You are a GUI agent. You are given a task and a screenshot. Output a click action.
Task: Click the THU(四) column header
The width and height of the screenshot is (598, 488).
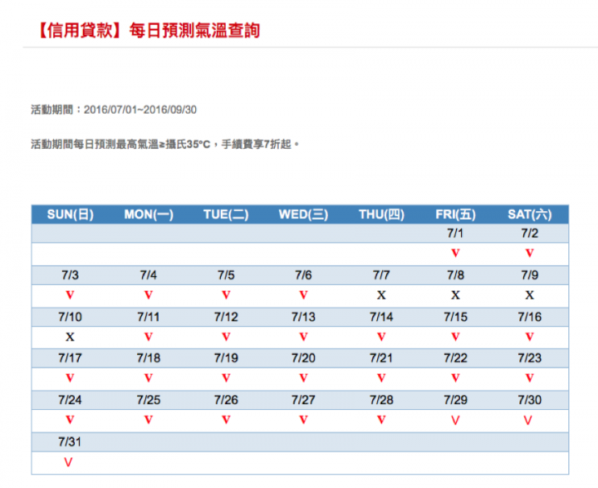pyautogui.click(x=381, y=214)
